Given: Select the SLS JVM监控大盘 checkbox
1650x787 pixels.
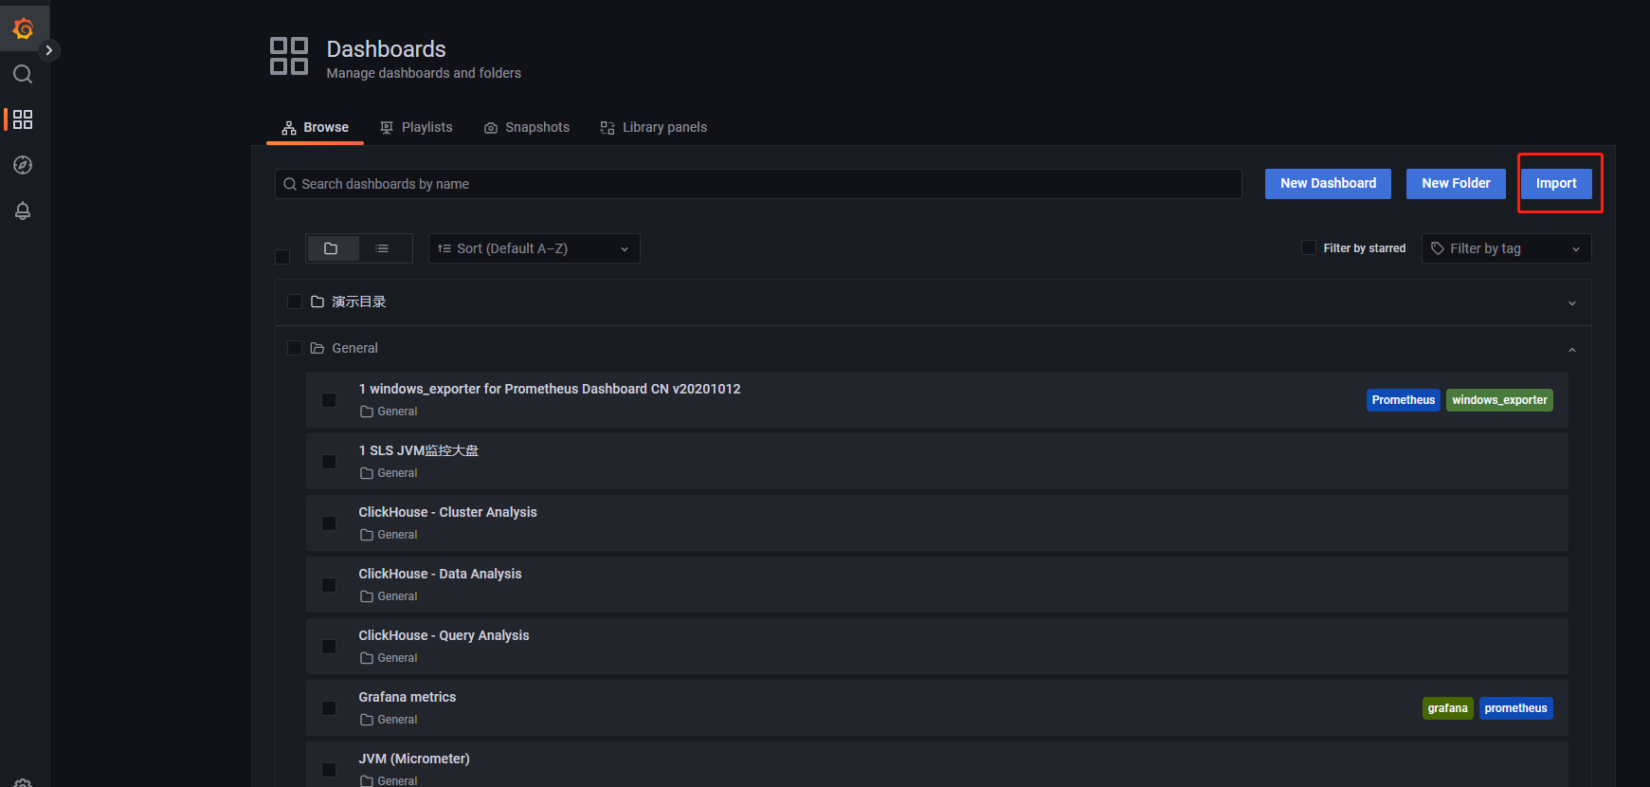Looking at the screenshot, I should [329, 462].
